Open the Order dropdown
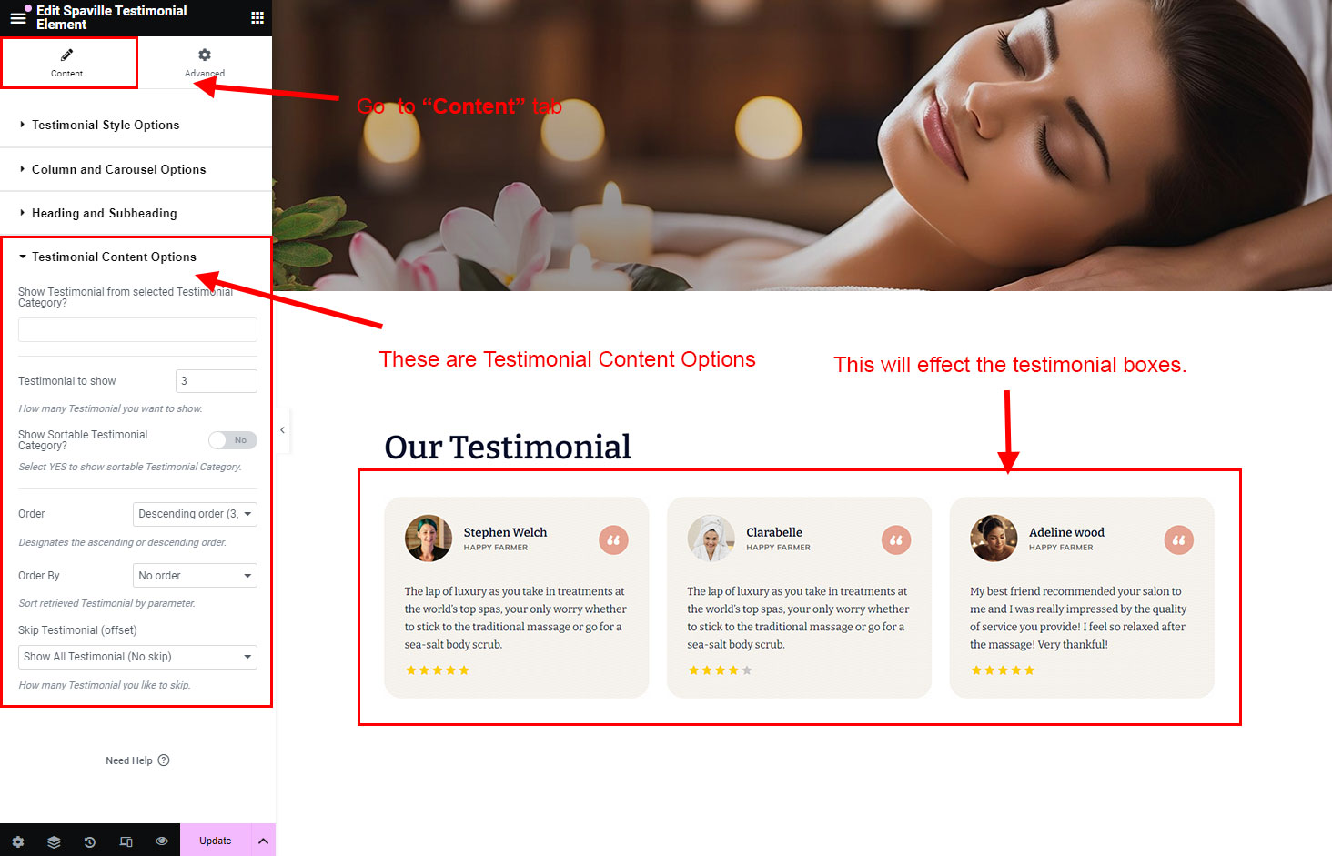The height and width of the screenshot is (856, 1332). pos(195,514)
